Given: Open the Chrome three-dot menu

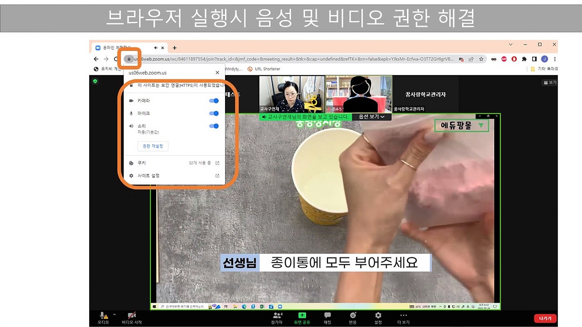Looking at the screenshot, I should (554, 59).
